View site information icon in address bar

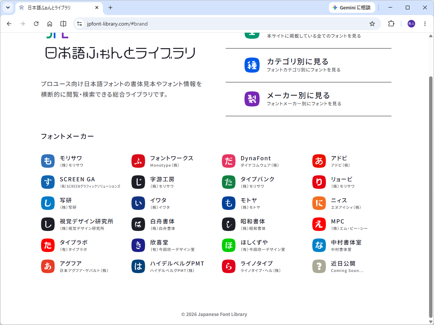(80, 24)
